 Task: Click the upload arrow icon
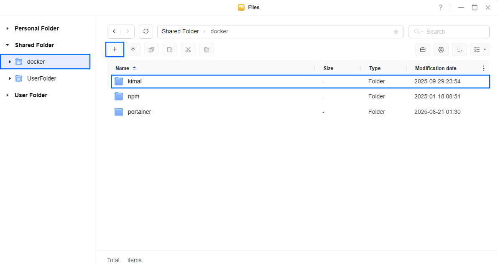[133, 50]
